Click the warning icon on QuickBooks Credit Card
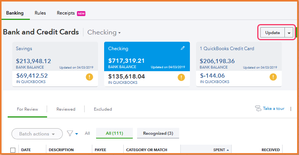This screenshot has height=155, width=299. pyautogui.click(x=273, y=77)
